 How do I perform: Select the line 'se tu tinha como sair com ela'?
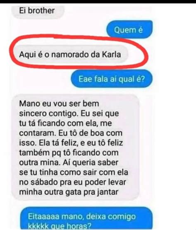coord(74,172)
